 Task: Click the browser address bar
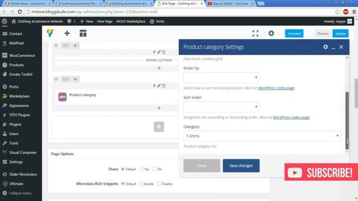pos(178,12)
